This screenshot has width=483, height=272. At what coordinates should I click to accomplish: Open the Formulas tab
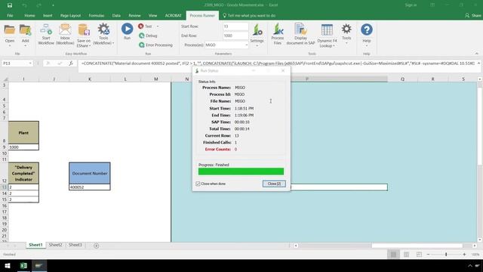point(97,15)
